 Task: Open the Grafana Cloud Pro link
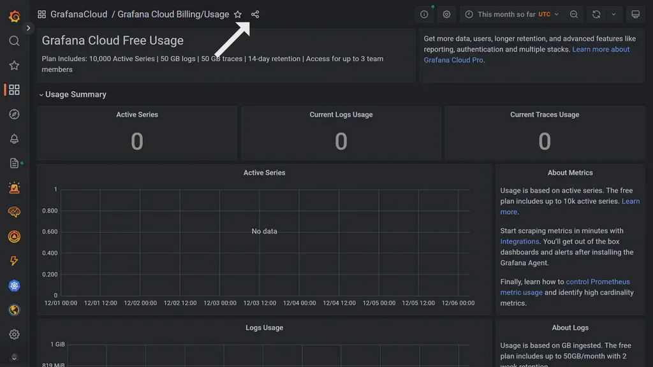(454, 60)
